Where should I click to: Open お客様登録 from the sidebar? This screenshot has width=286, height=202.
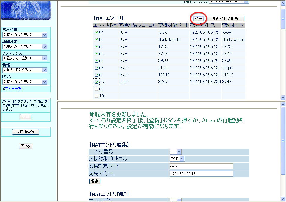coord(26,132)
